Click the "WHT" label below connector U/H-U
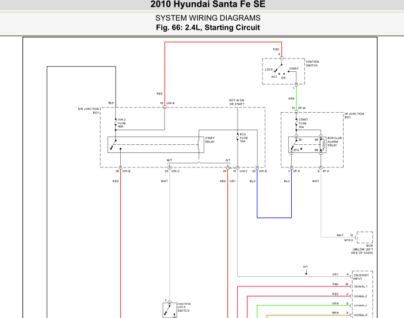Viewport: 404px width, 318px height. tap(165, 181)
